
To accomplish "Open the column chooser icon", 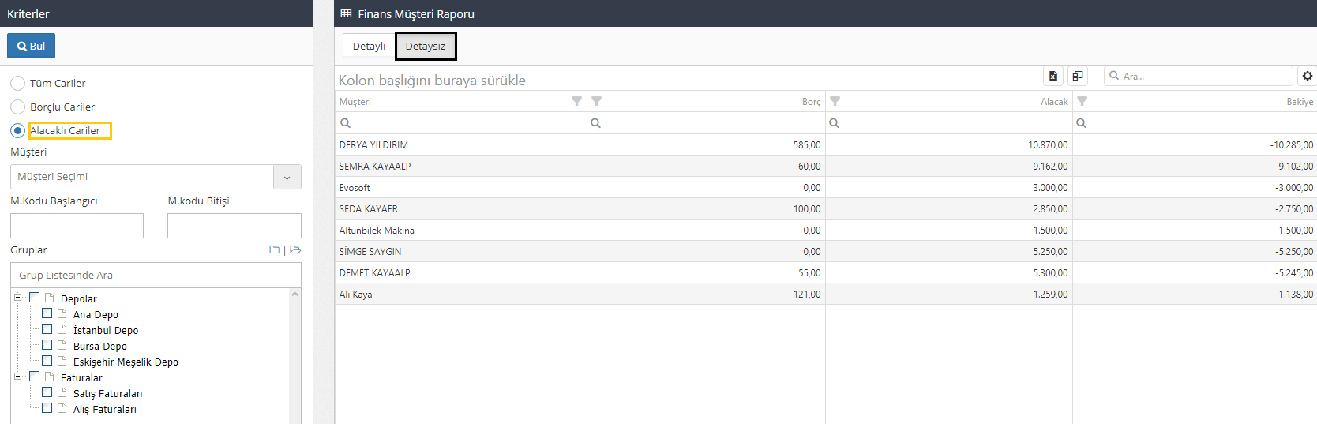I will pos(1078,76).
